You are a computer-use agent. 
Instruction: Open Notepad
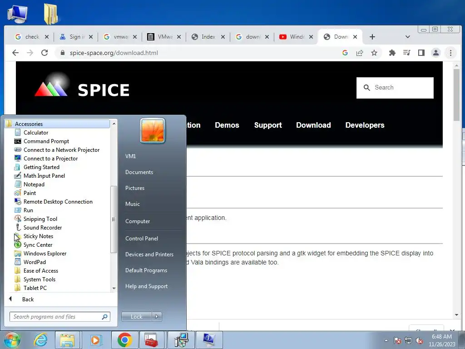pyautogui.click(x=34, y=184)
